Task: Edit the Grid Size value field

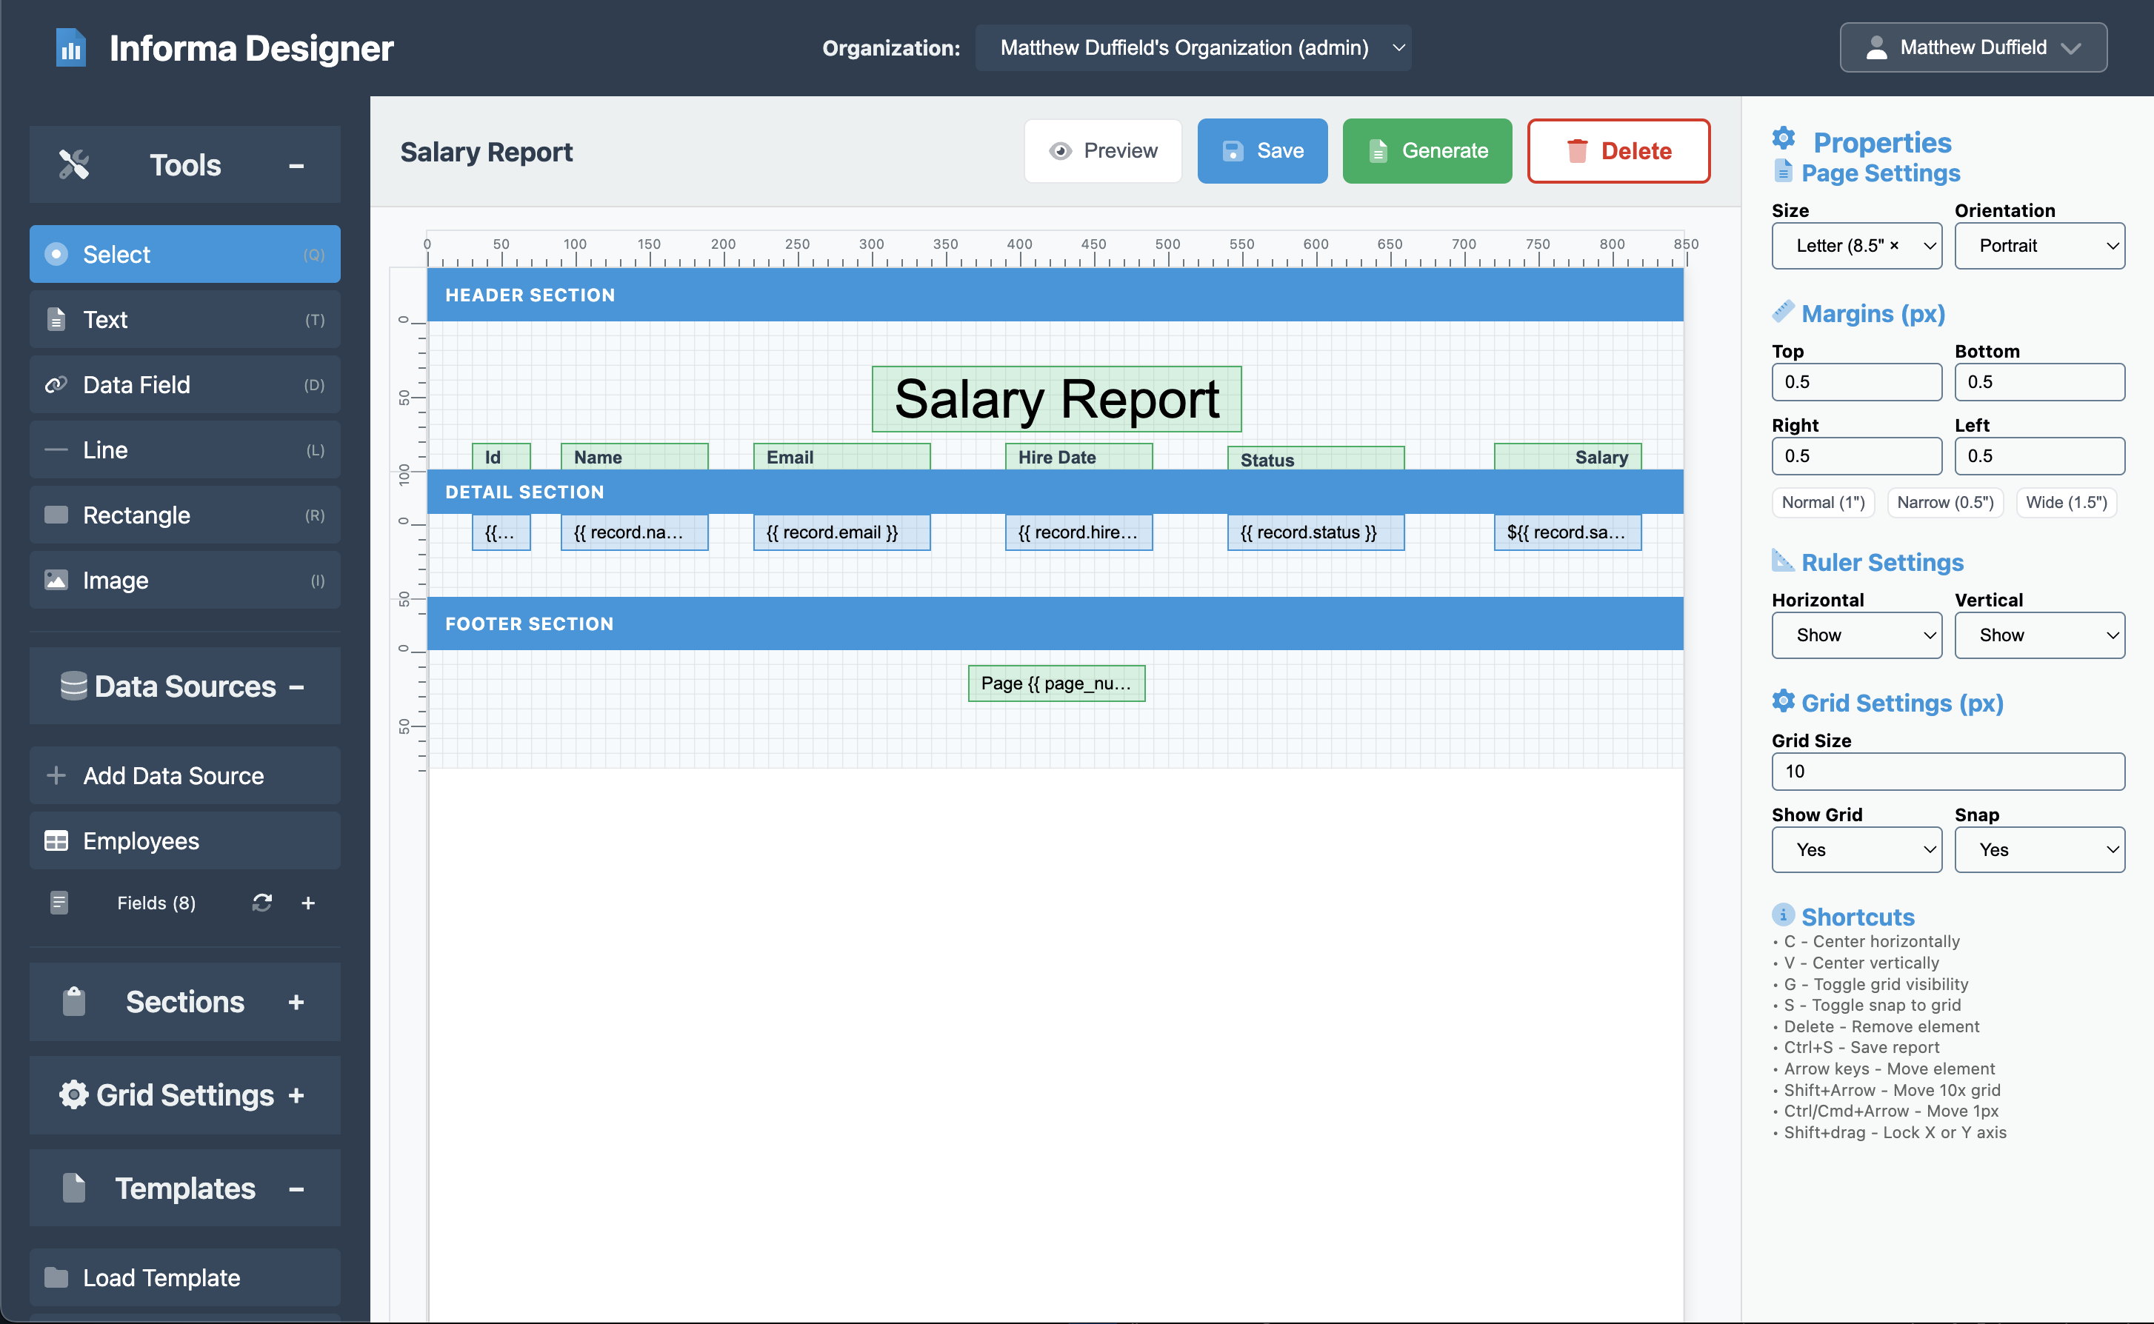Action: coord(1947,772)
